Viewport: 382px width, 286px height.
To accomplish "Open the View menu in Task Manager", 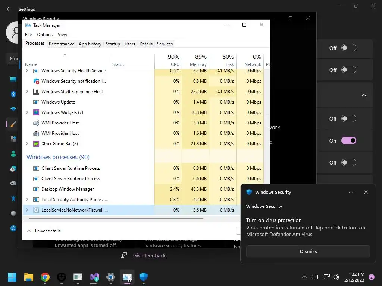I will pyautogui.click(x=62, y=35).
